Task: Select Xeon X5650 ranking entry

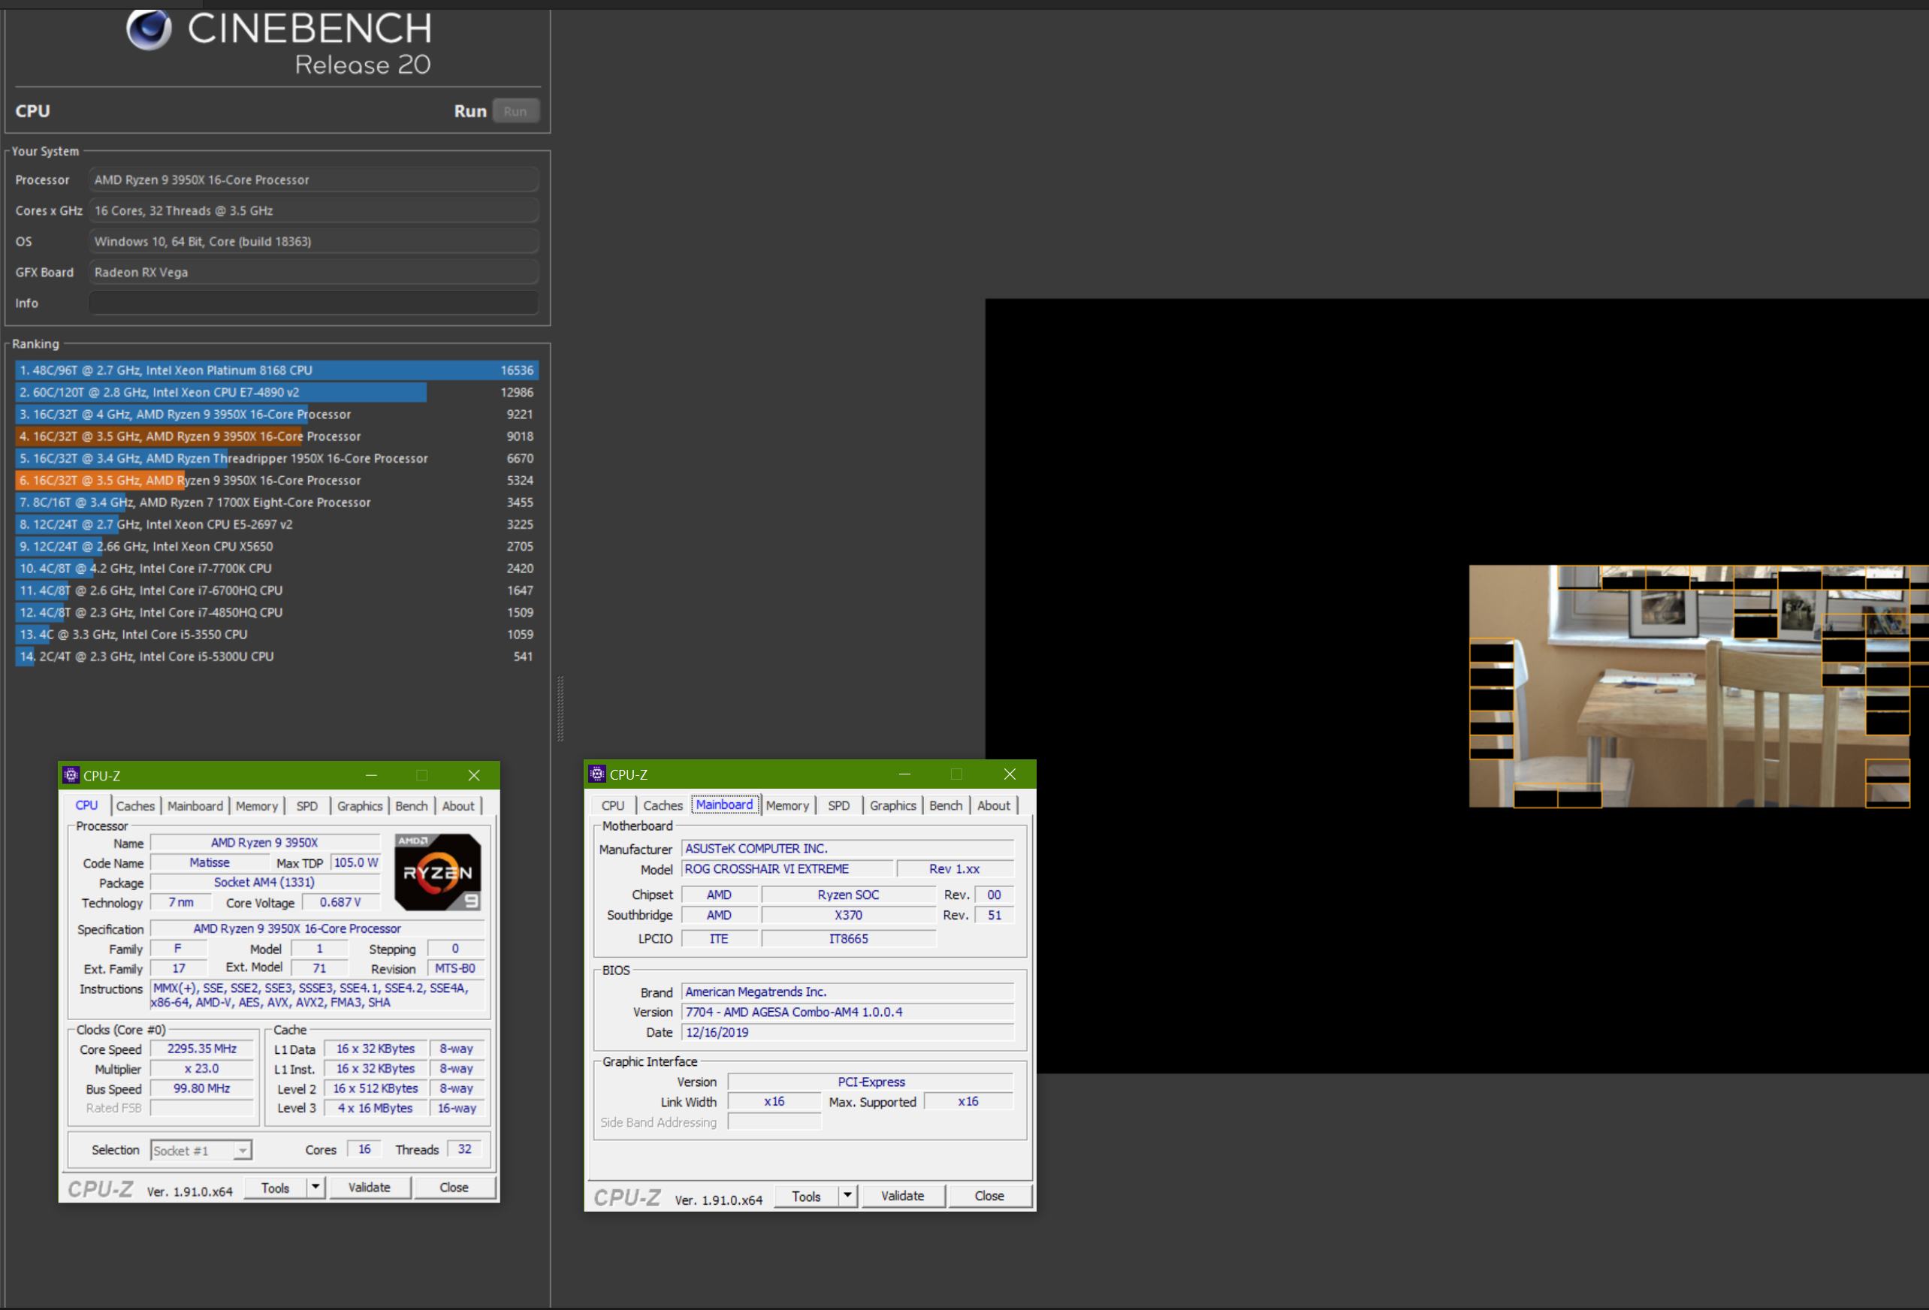Action: [x=276, y=546]
